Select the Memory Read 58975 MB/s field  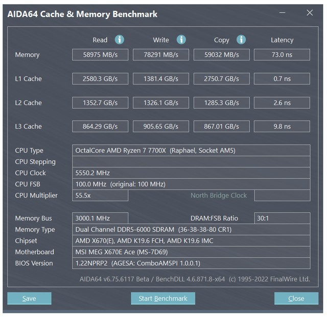tap(100, 55)
